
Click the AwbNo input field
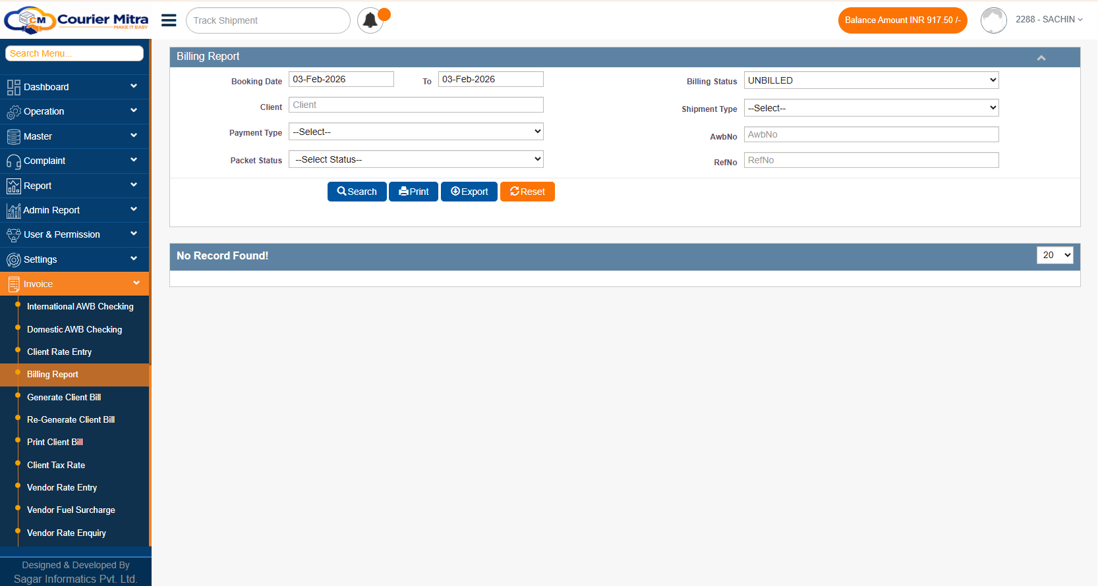pos(871,134)
